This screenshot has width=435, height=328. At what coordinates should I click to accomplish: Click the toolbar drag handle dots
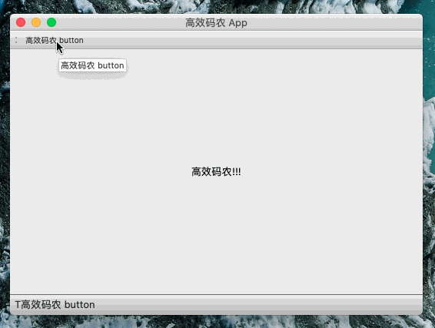point(16,41)
